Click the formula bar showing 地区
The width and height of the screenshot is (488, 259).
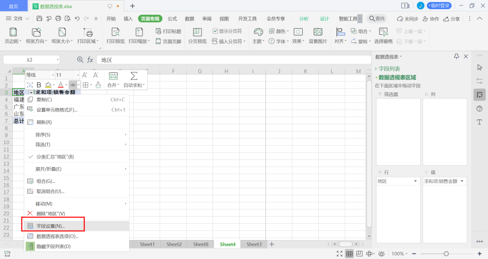point(234,60)
